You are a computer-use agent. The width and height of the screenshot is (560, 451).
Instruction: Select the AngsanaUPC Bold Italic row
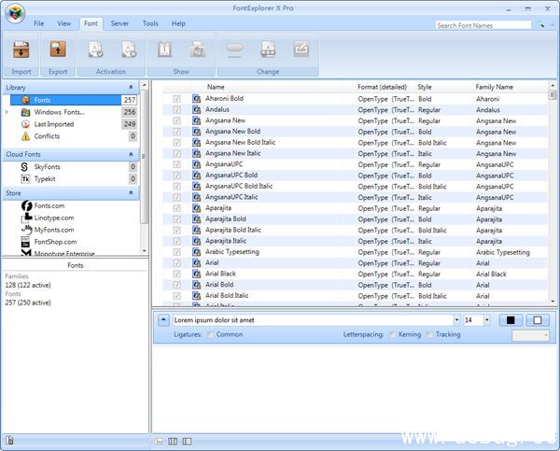click(x=355, y=186)
